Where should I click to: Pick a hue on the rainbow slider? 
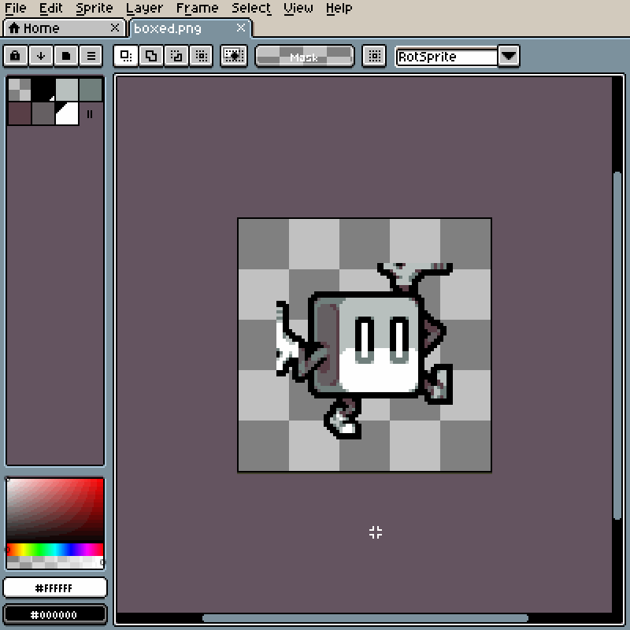click(55, 549)
